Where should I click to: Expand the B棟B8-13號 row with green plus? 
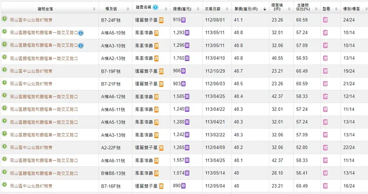(4, 172)
